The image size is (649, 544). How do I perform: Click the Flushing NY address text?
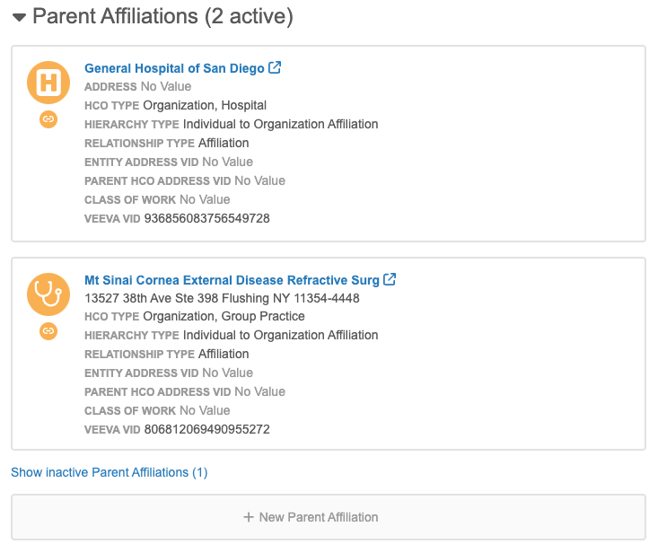(222, 298)
